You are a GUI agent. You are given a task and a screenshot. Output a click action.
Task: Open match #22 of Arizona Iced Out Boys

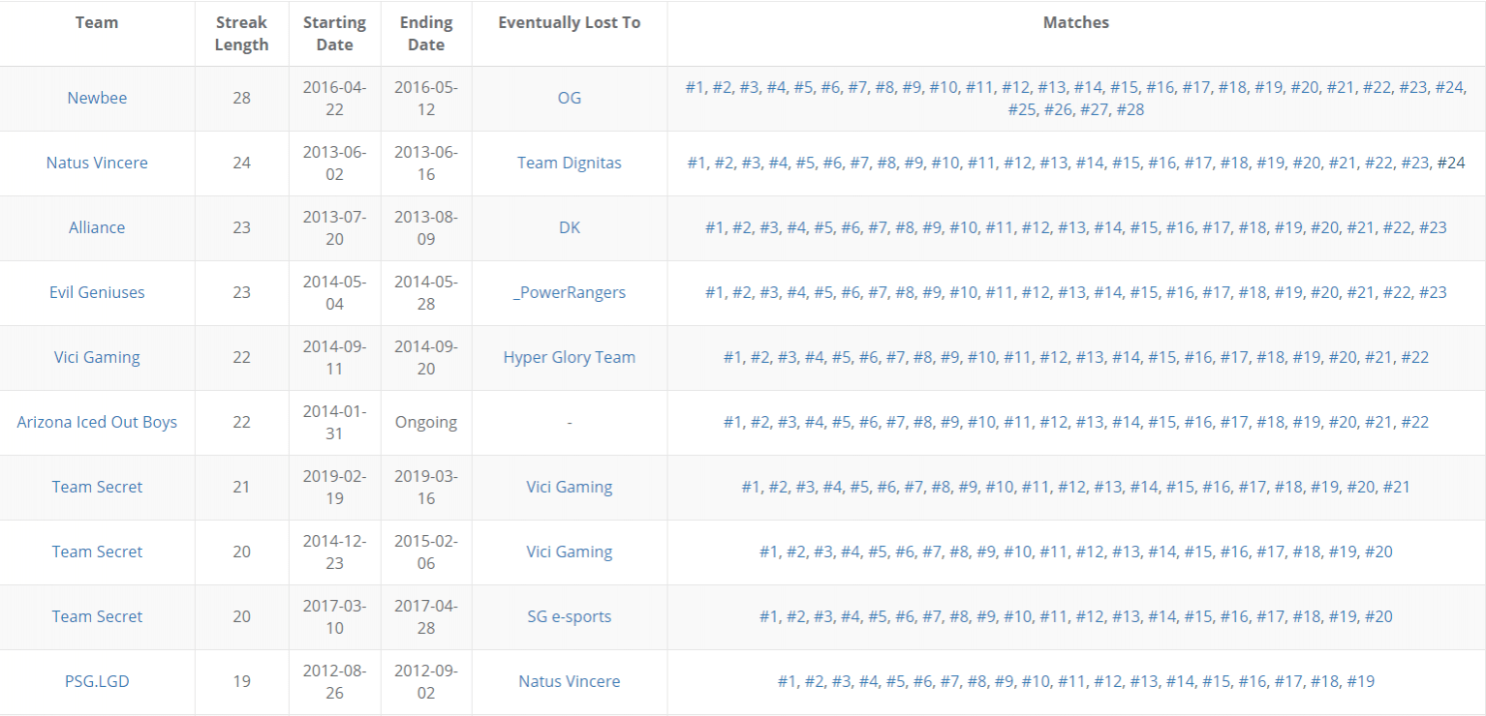click(x=1415, y=422)
